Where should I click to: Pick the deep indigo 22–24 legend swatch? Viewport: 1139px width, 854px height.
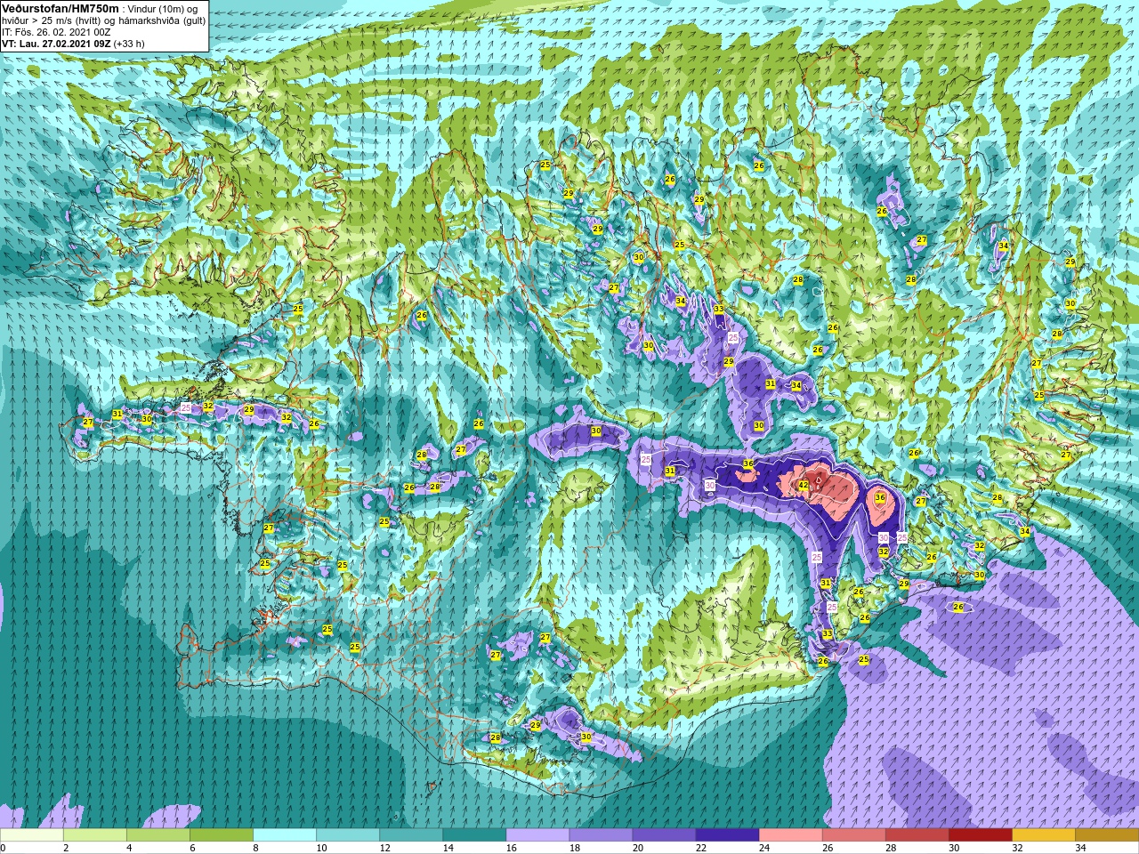[727, 835]
